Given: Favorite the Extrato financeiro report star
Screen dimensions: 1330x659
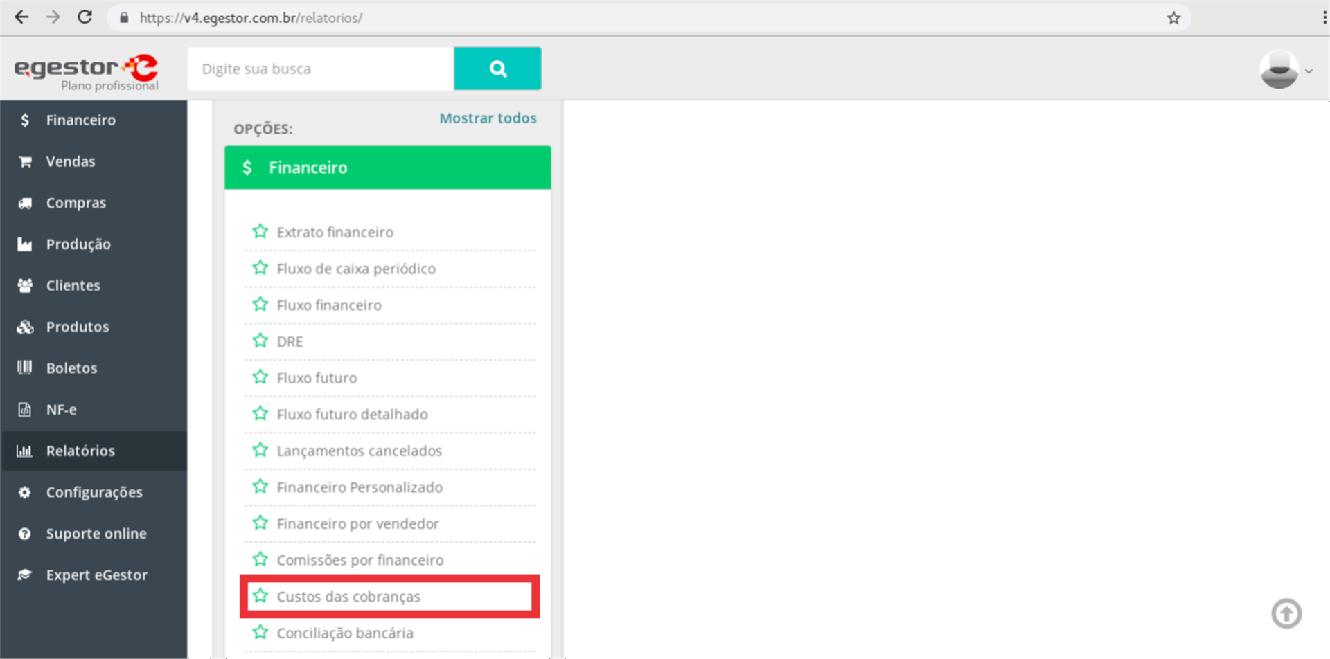Looking at the screenshot, I should pyautogui.click(x=260, y=231).
